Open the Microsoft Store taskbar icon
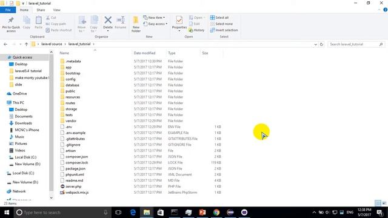 click(161, 213)
